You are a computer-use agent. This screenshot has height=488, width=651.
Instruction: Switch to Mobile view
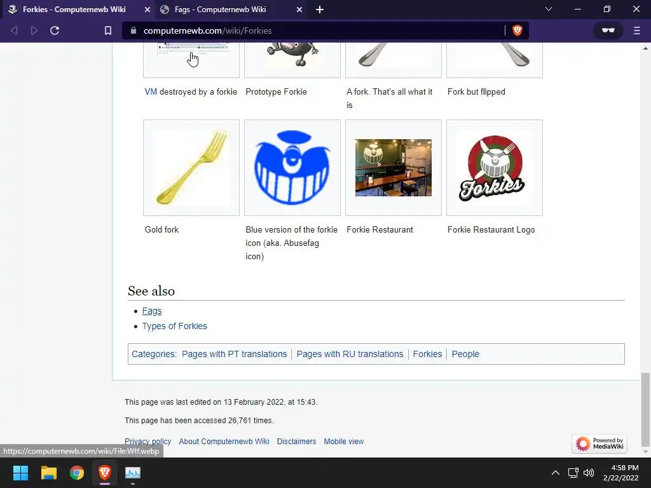point(344,442)
